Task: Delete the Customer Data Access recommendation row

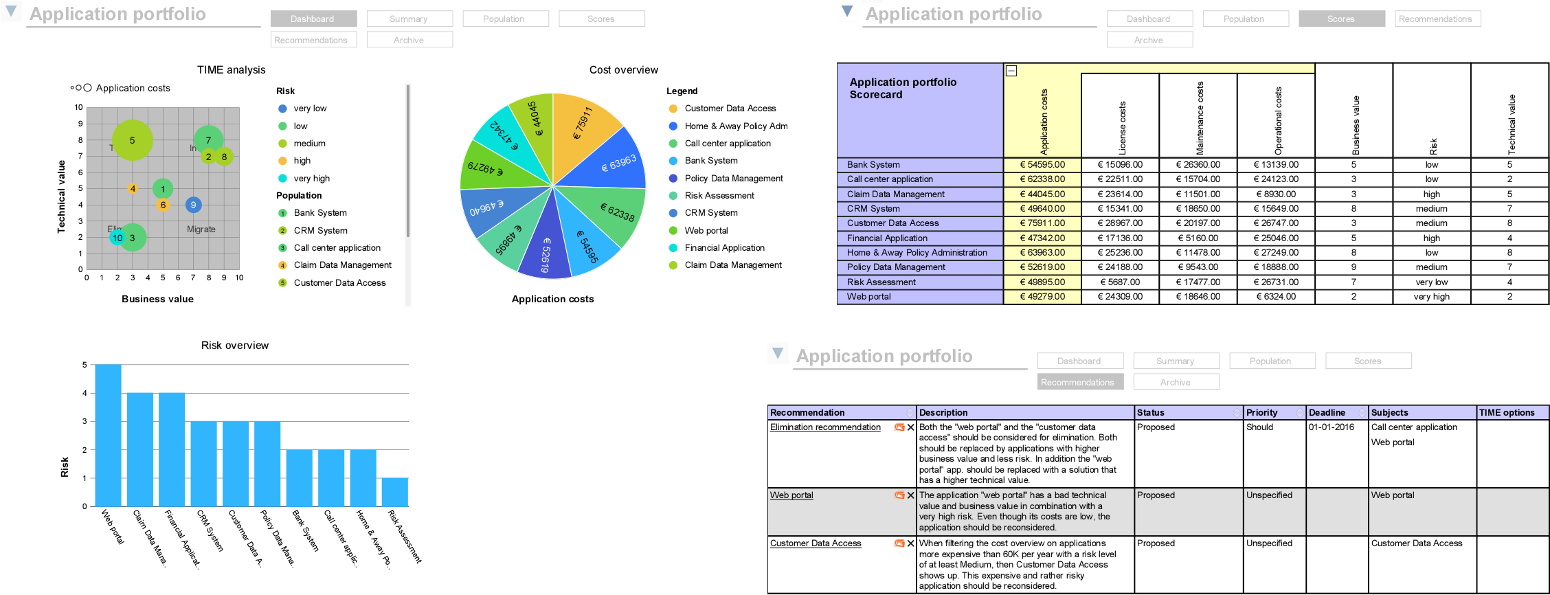Action: (910, 543)
